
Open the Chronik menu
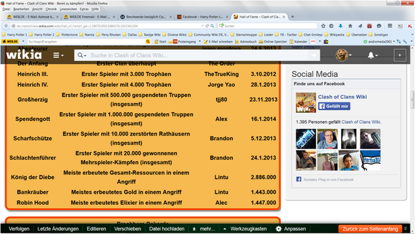click(51, 9)
